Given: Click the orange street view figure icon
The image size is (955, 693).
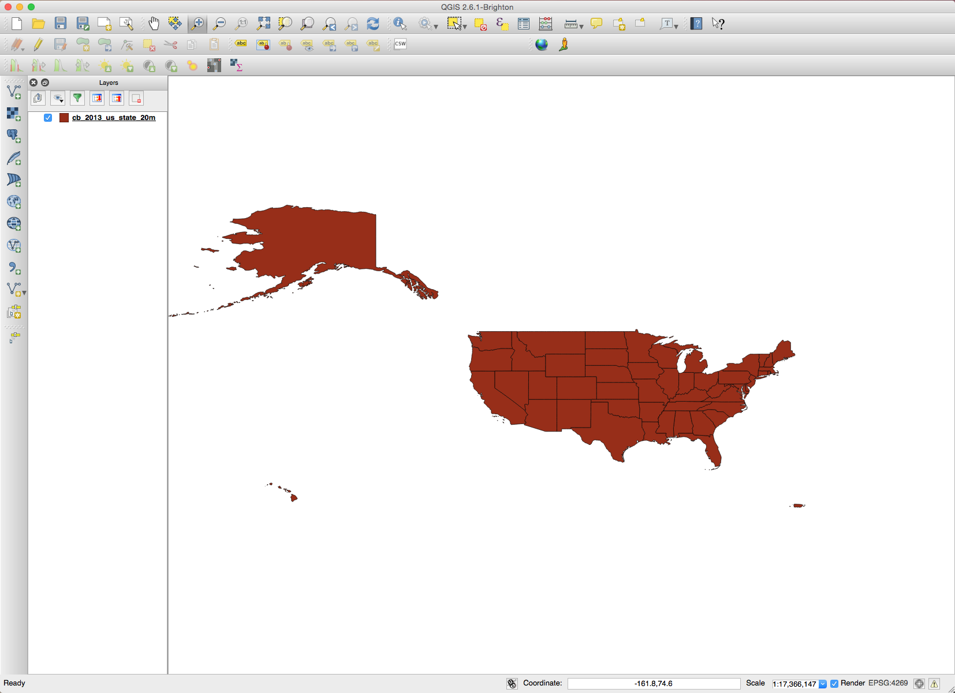Looking at the screenshot, I should 564,44.
